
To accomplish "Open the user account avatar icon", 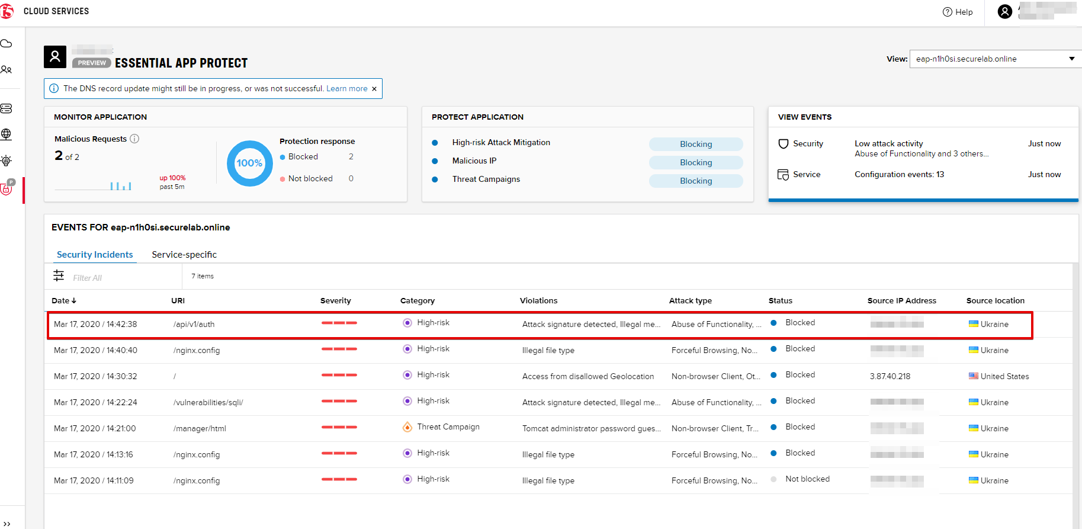I will tap(1005, 11).
